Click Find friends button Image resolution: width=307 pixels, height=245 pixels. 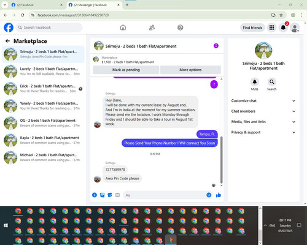click(x=252, y=28)
